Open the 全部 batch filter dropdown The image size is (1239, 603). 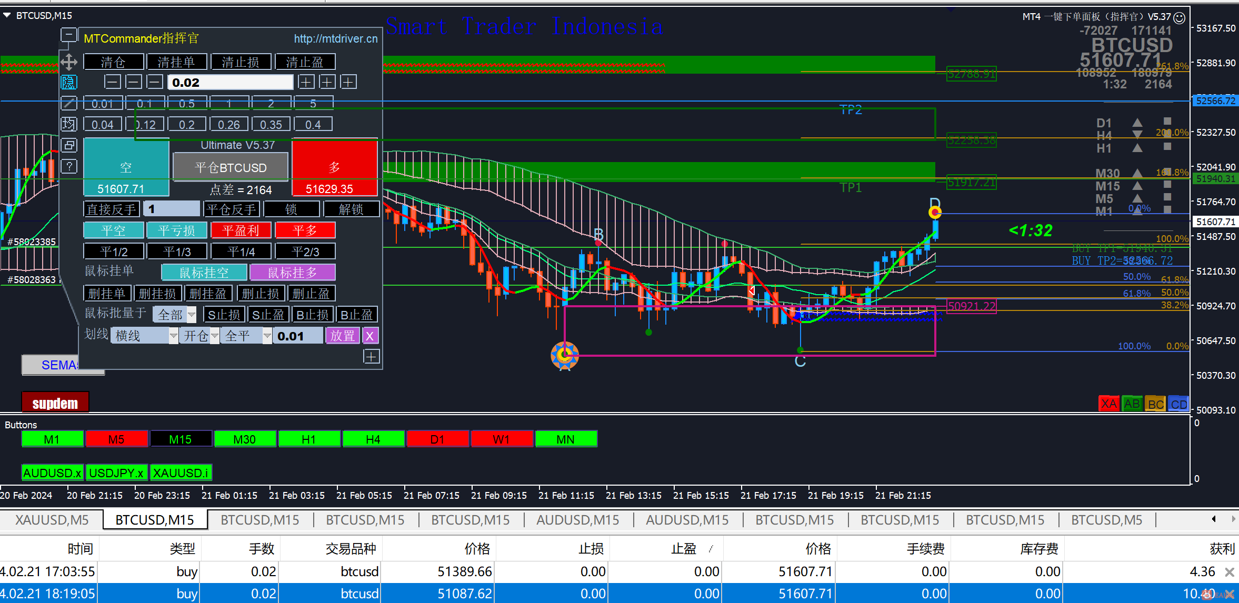[x=192, y=315]
